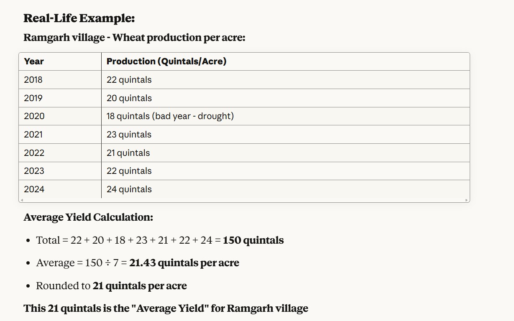Select the 2024 year cell
The image size is (514, 321).
(34, 189)
